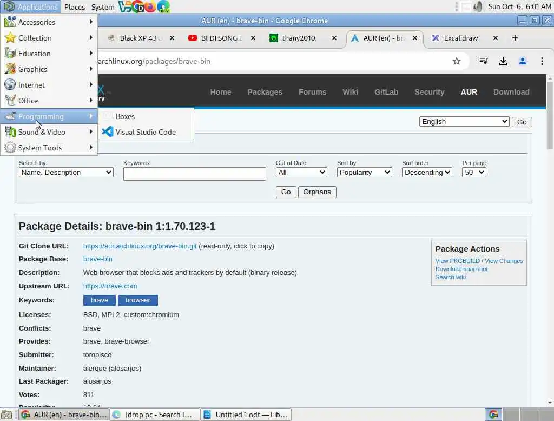Open Chrome three-dot menu
This screenshot has height=421, width=554.
542,61
